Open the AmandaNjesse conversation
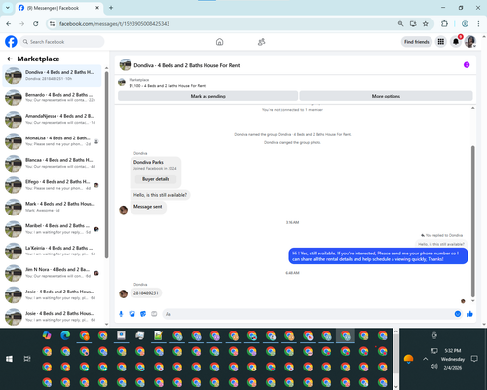487x390 pixels. 52,119
